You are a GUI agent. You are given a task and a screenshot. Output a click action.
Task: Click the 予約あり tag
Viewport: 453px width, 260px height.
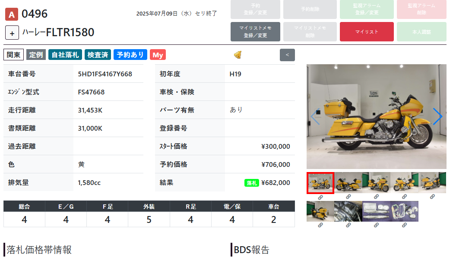(130, 55)
